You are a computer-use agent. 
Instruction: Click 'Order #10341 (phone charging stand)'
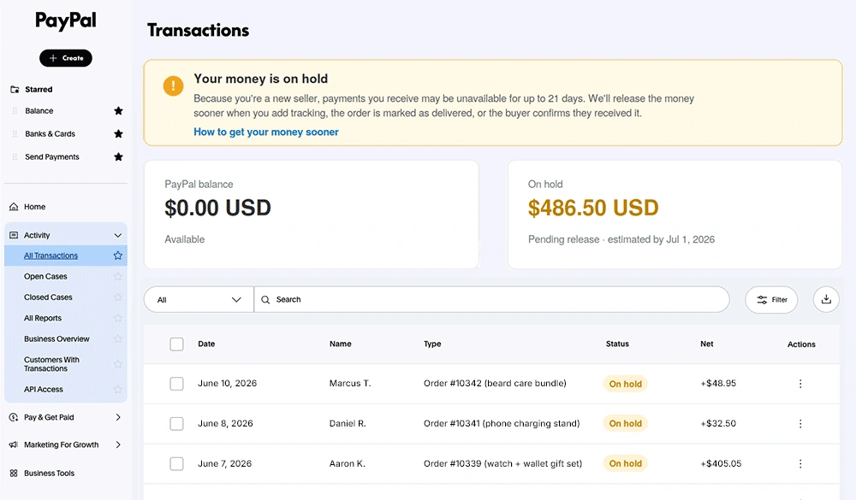502,424
